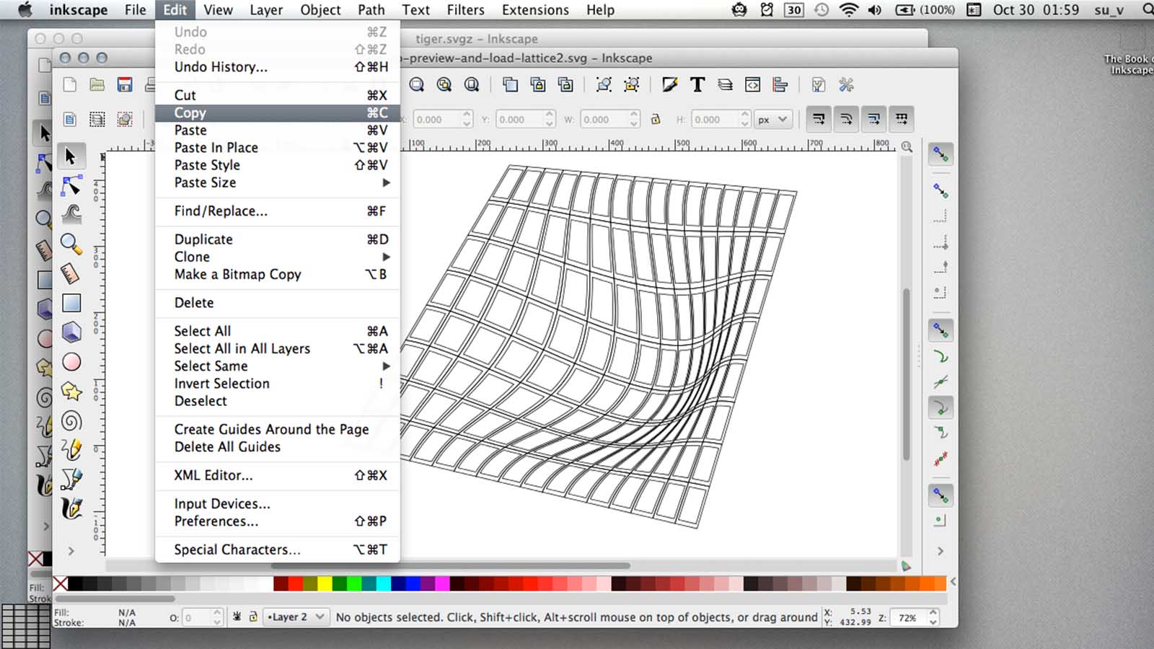Click the Open file folder icon

(x=97, y=85)
